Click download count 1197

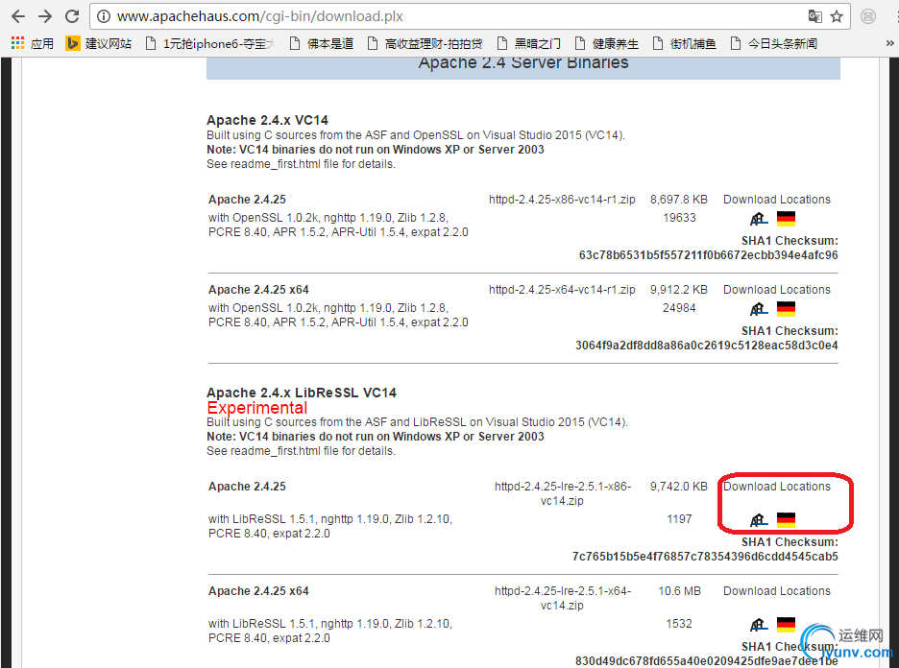(679, 519)
